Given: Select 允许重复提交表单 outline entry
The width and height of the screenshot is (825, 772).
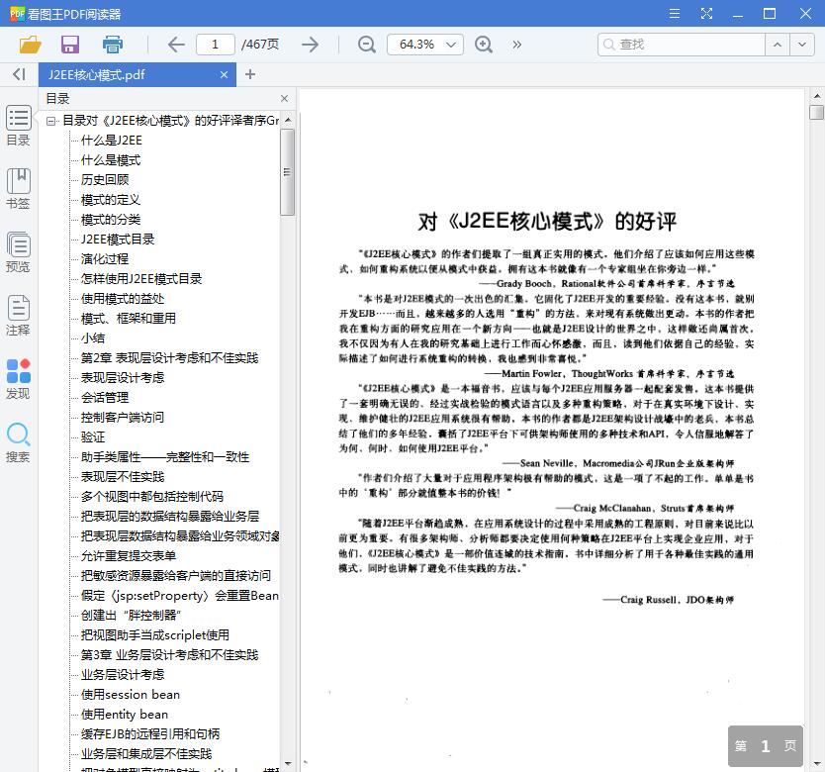Looking at the screenshot, I should (x=129, y=555).
